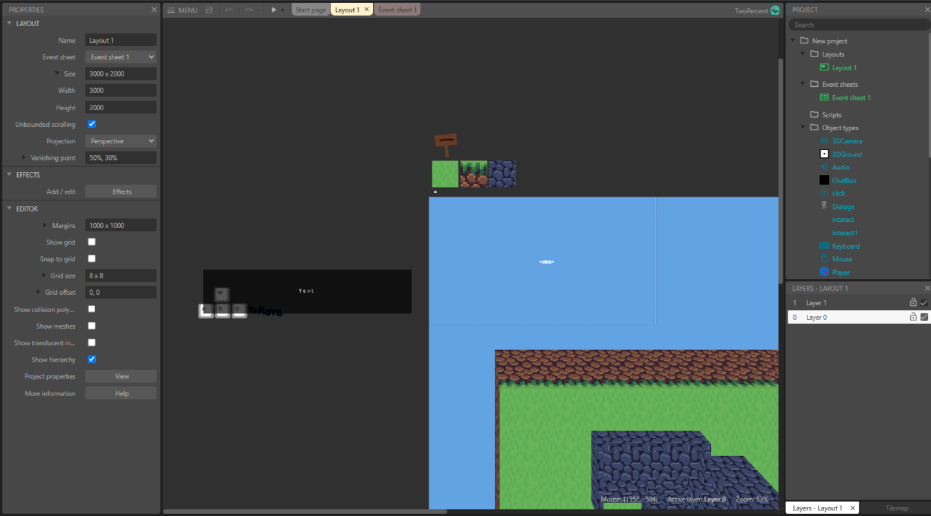This screenshot has width=931, height=516.
Task: Click the Project panel Search field
Action: point(859,25)
